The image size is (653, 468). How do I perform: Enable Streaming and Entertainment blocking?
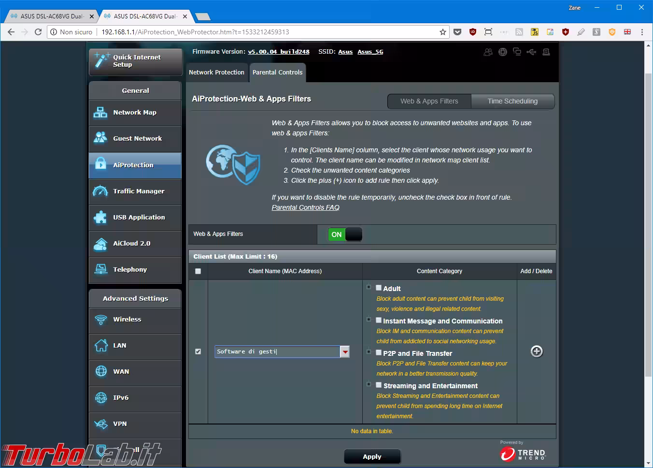click(379, 385)
